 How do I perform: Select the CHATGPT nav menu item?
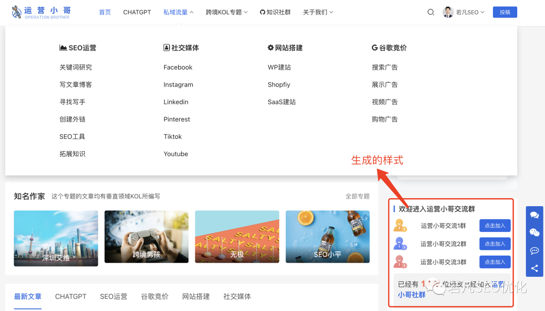click(x=137, y=12)
